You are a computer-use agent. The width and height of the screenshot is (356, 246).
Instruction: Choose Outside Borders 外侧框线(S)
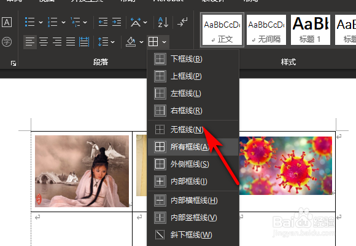pyautogui.click(x=193, y=164)
